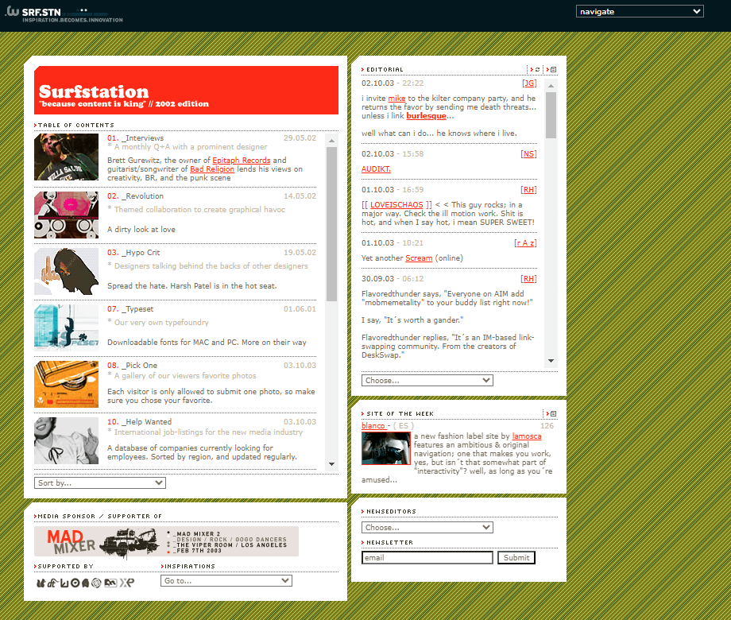Click the Editorial scroll up arrow
731x620 pixels.
click(551, 86)
